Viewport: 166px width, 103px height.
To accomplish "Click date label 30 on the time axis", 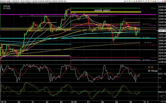I will [x=131, y=102].
